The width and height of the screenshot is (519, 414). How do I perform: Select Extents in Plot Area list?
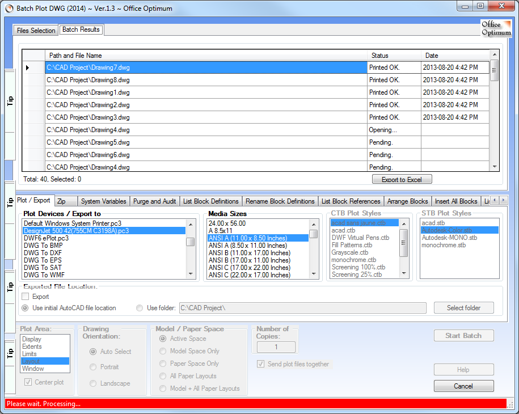(45, 347)
